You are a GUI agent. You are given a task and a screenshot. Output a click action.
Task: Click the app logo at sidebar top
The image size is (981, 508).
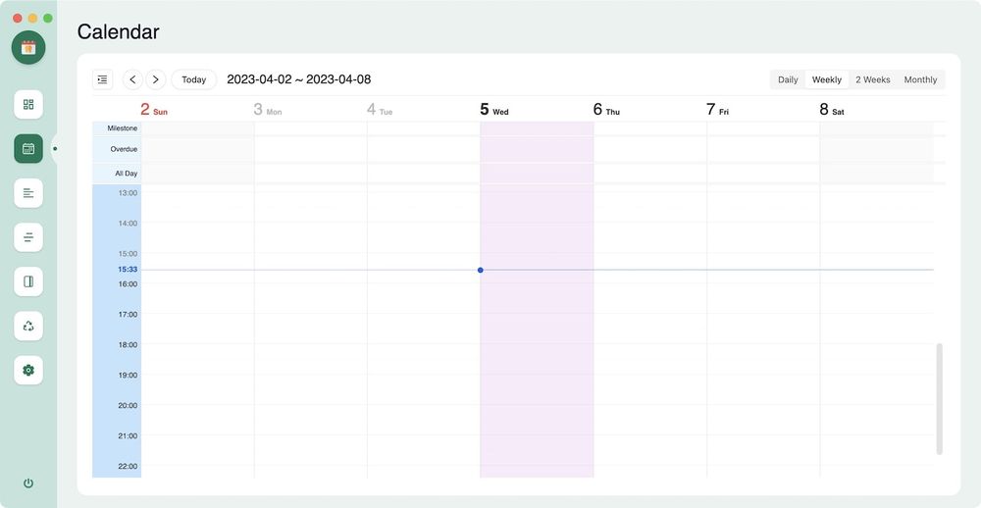click(x=28, y=47)
